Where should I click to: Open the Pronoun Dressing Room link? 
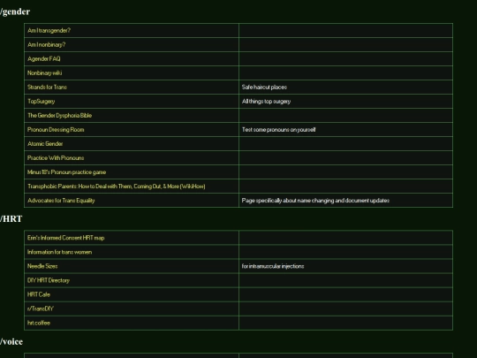(x=56, y=130)
